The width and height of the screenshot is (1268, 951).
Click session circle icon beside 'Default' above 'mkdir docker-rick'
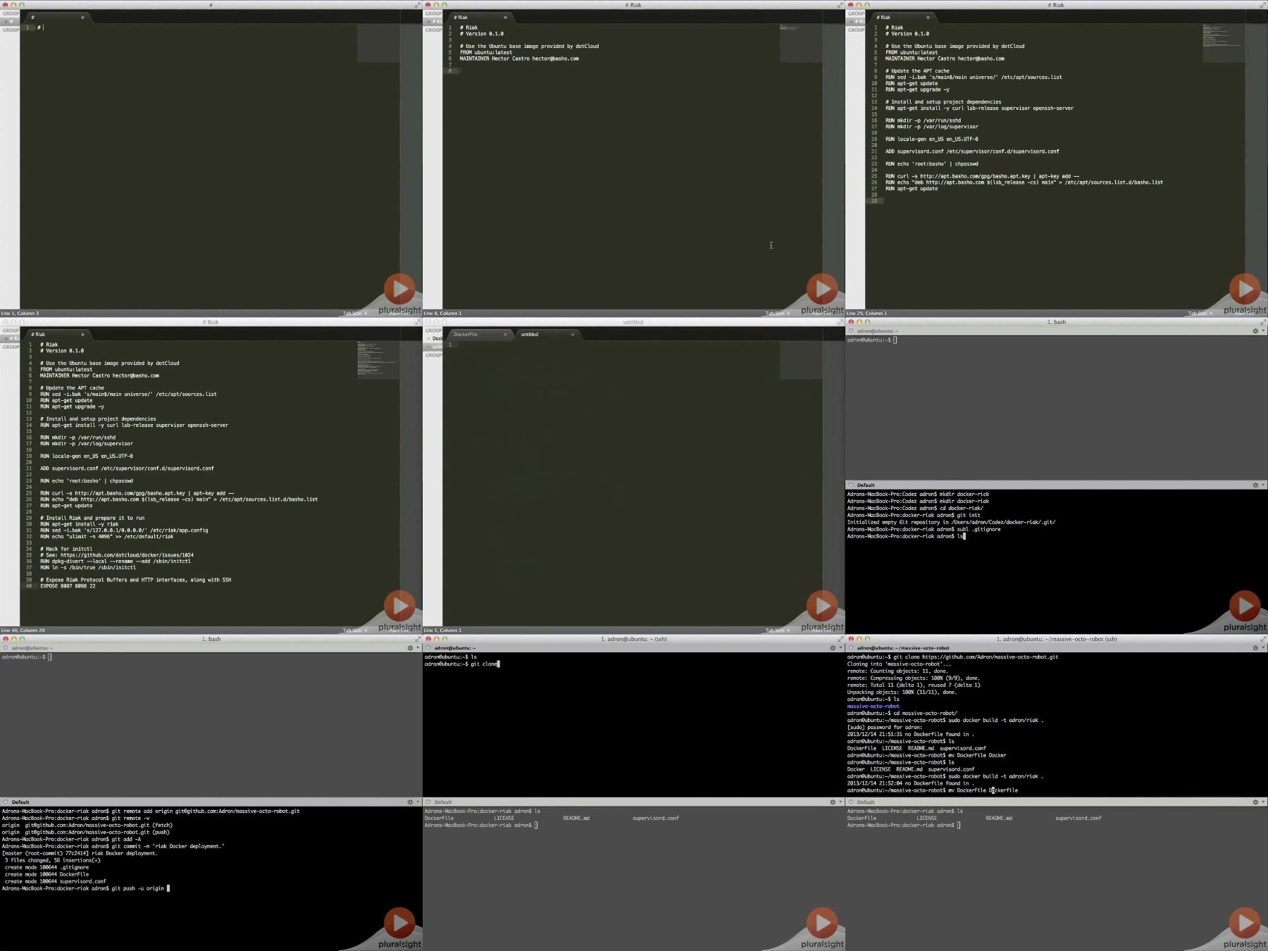[x=851, y=485]
